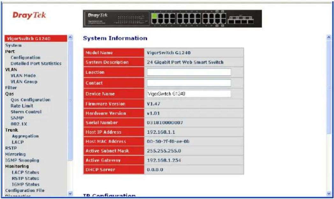Open 802.1X settings
Viewport: 334px width, 199px height.
(x=19, y=124)
